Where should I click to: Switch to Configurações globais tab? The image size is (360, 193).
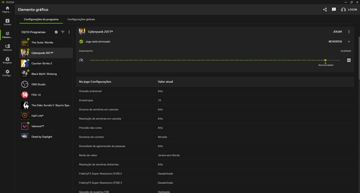[x=81, y=19]
